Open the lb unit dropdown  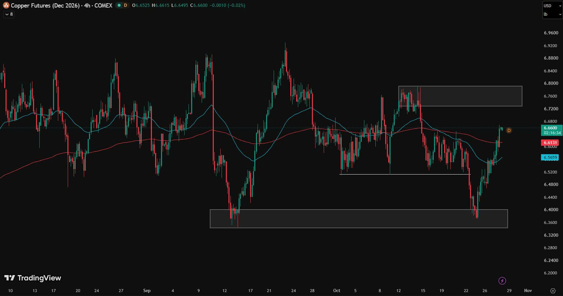click(x=552, y=14)
